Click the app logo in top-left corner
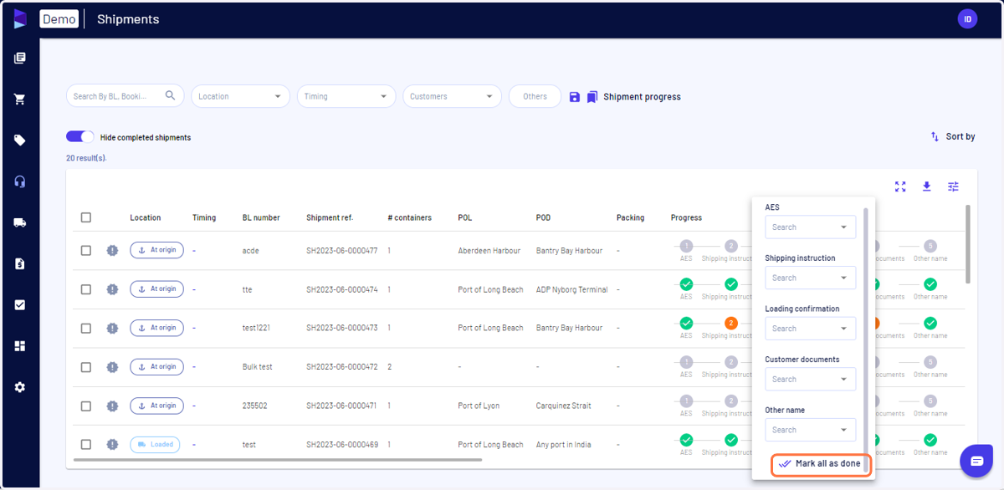 point(20,18)
